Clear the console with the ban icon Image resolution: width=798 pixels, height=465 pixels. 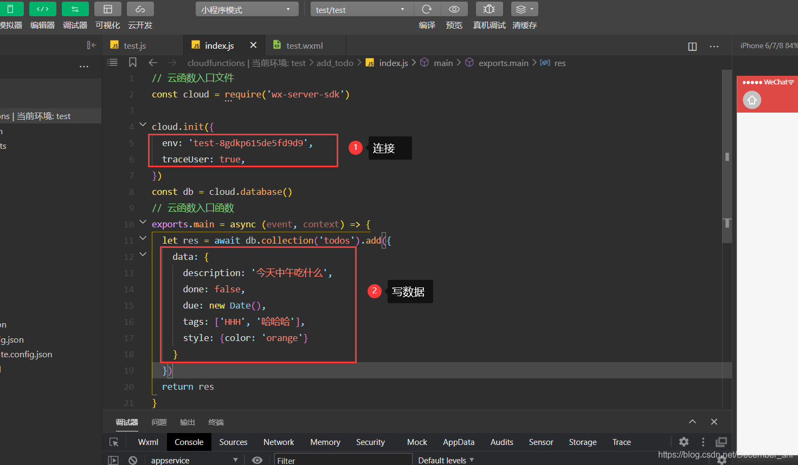(133, 460)
